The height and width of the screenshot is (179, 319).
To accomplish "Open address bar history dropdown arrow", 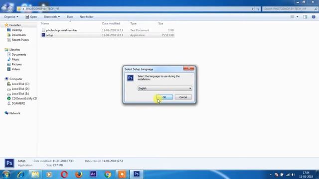I will click(x=253, y=9).
